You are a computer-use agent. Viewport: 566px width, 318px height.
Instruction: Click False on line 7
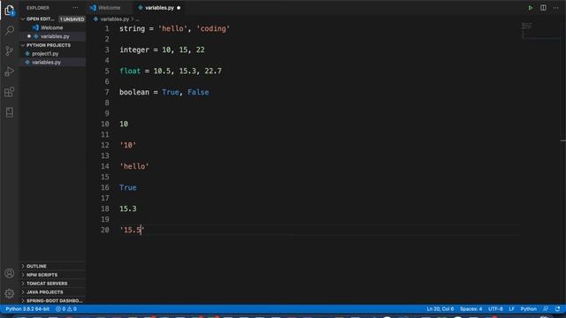(x=198, y=92)
